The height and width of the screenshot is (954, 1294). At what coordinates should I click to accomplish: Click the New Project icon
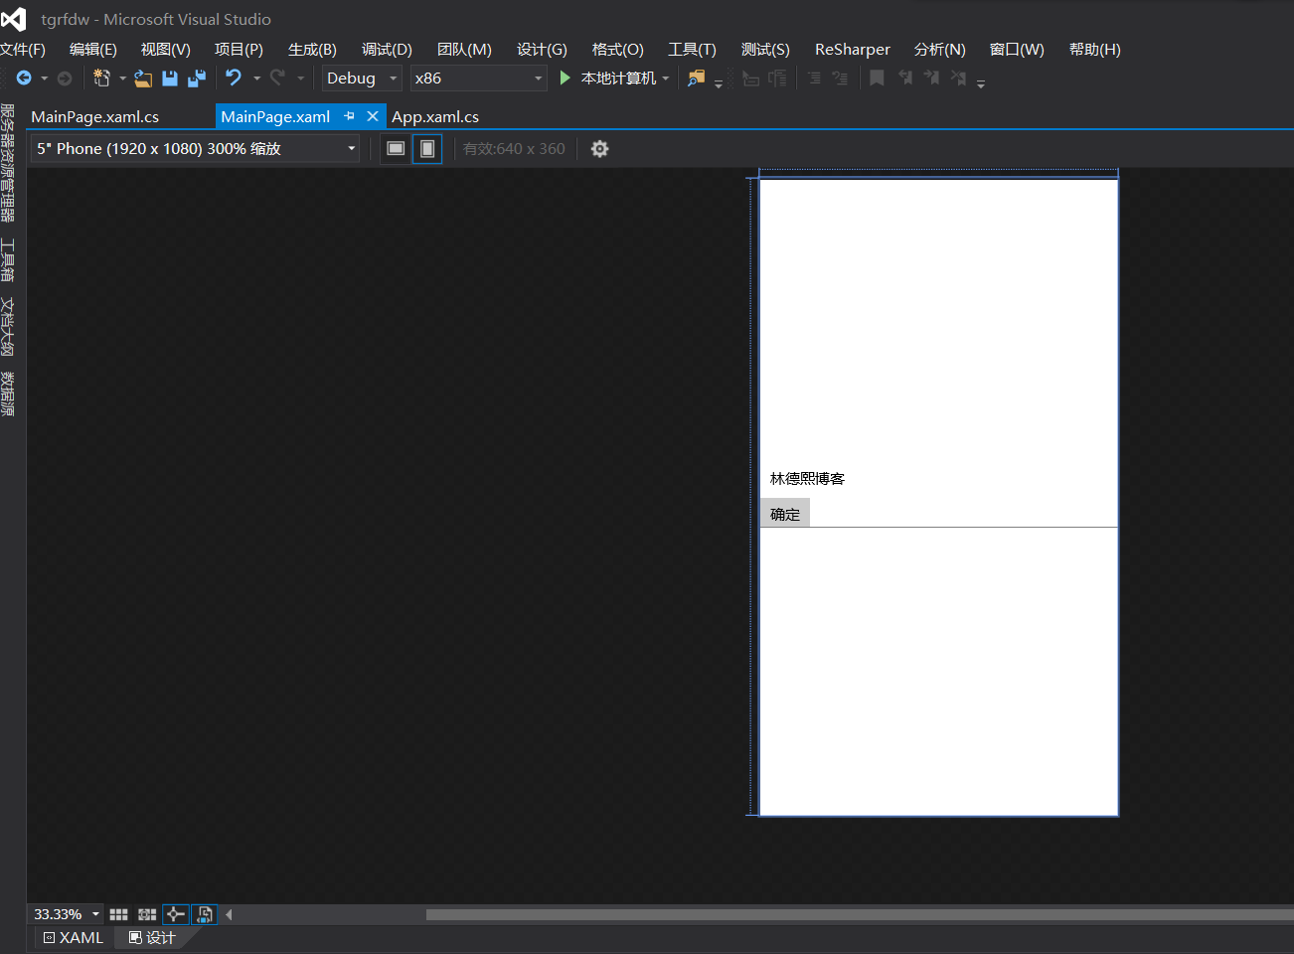tap(101, 78)
